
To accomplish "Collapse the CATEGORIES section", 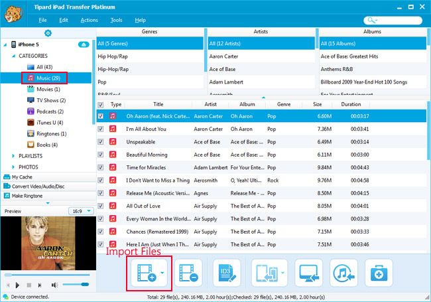I will [13, 56].
